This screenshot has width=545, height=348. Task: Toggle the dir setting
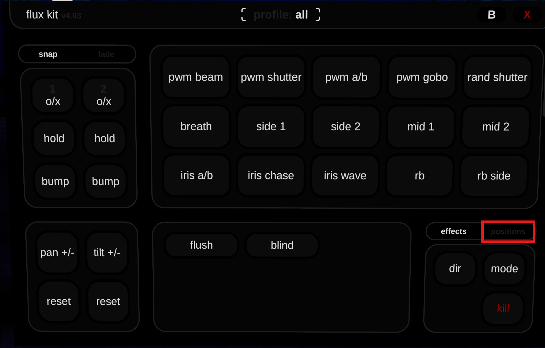click(x=455, y=268)
